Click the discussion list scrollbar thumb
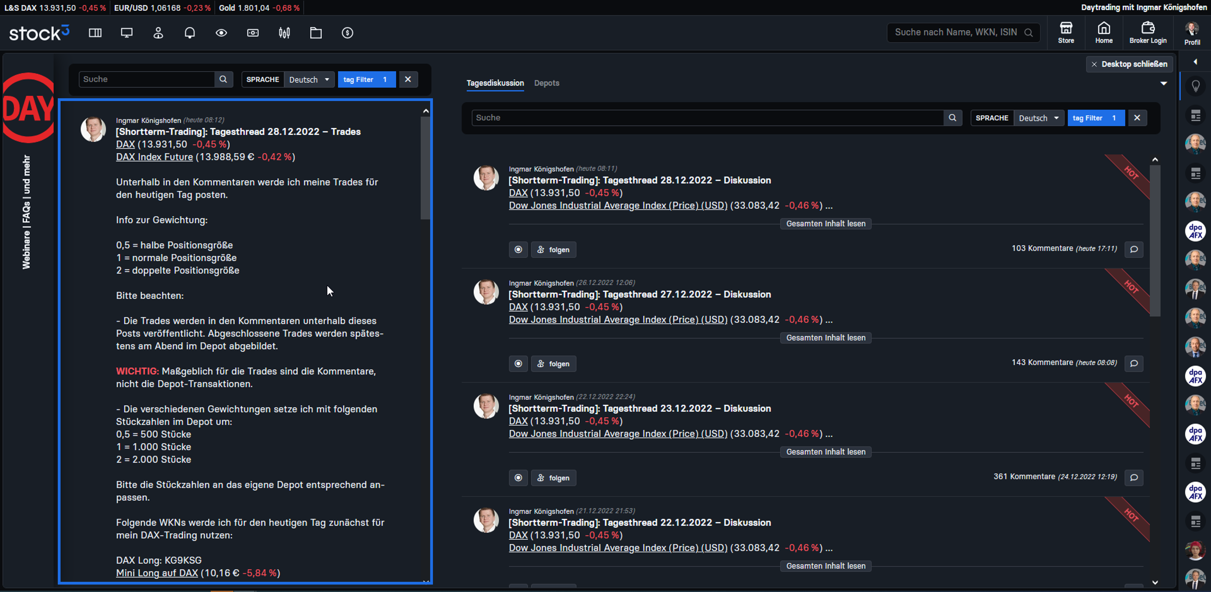This screenshot has height=592, width=1211. 1155,241
